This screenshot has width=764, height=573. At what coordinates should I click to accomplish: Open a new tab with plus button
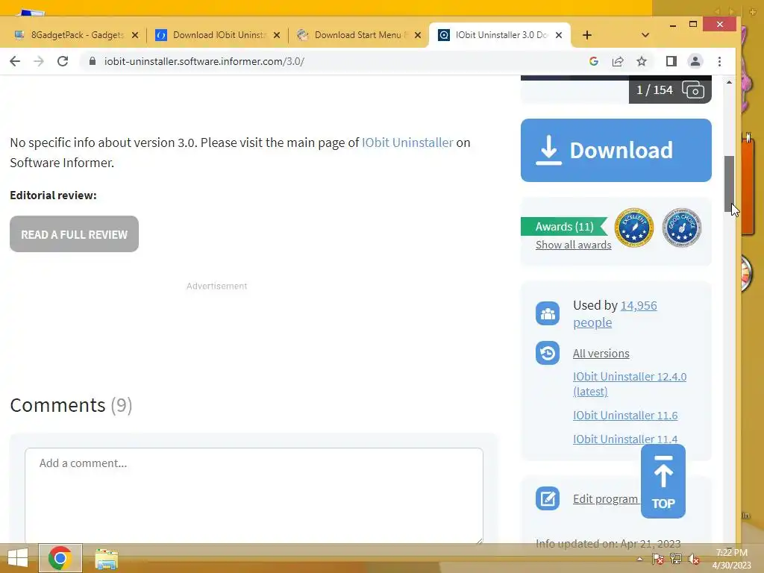(587, 35)
